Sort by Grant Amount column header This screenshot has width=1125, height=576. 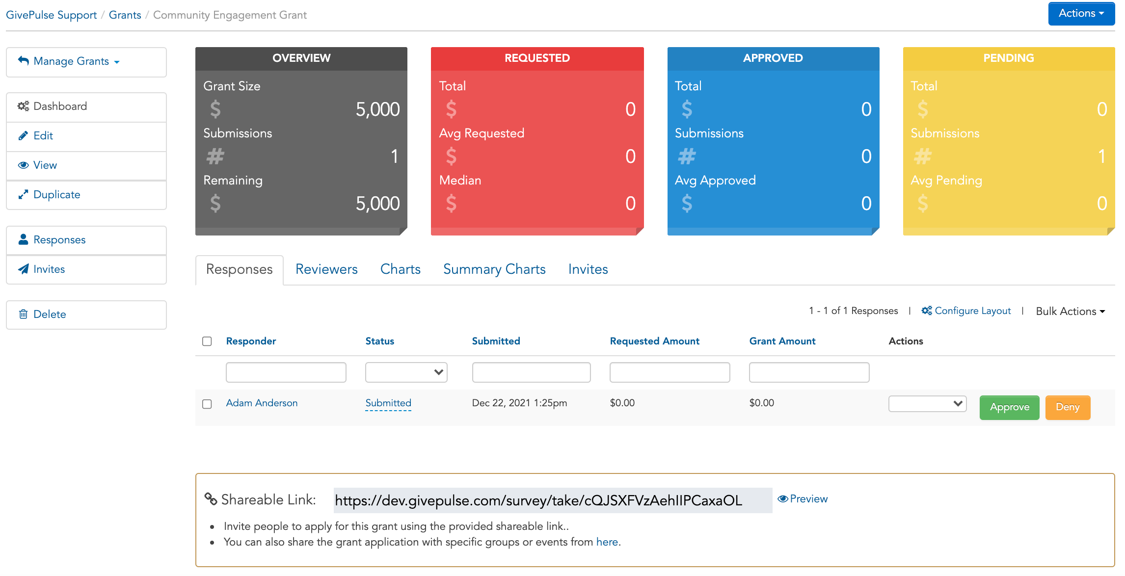click(782, 341)
